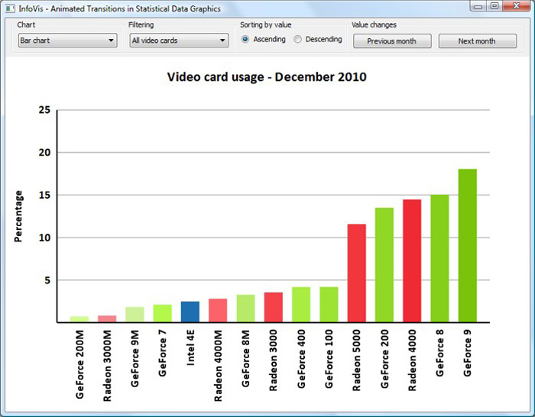Click the Next month button
Viewport: 535px width, 417px height.
click(x=478, y=41)
